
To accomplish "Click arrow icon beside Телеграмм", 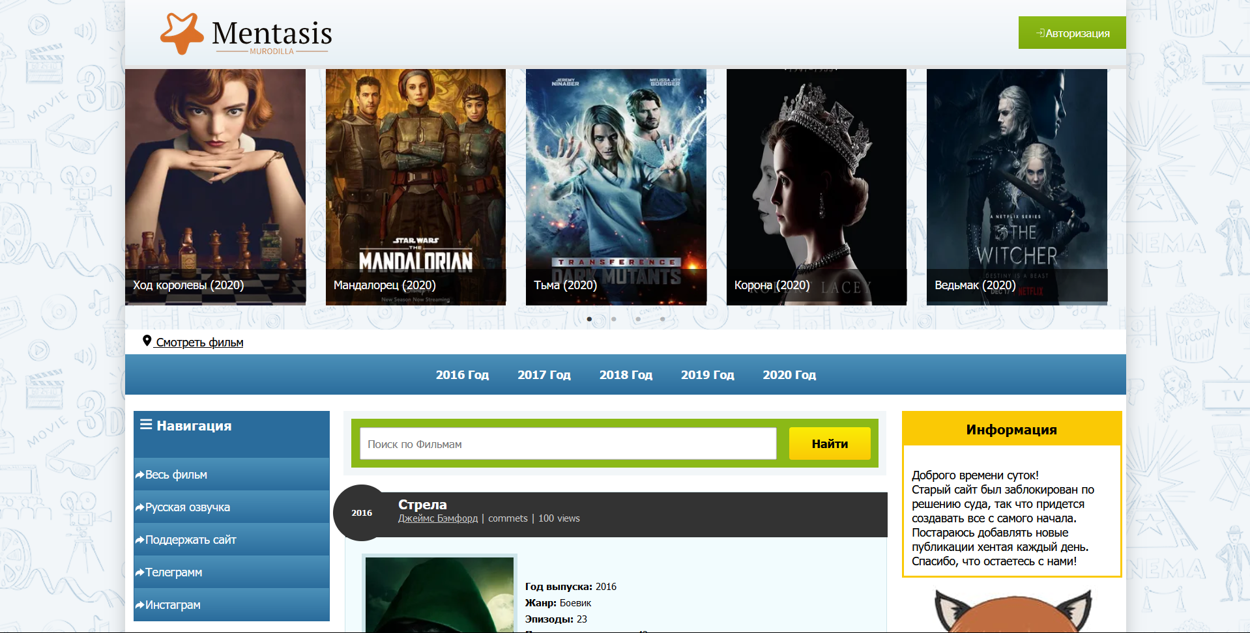I will click(x=139, y=572).
